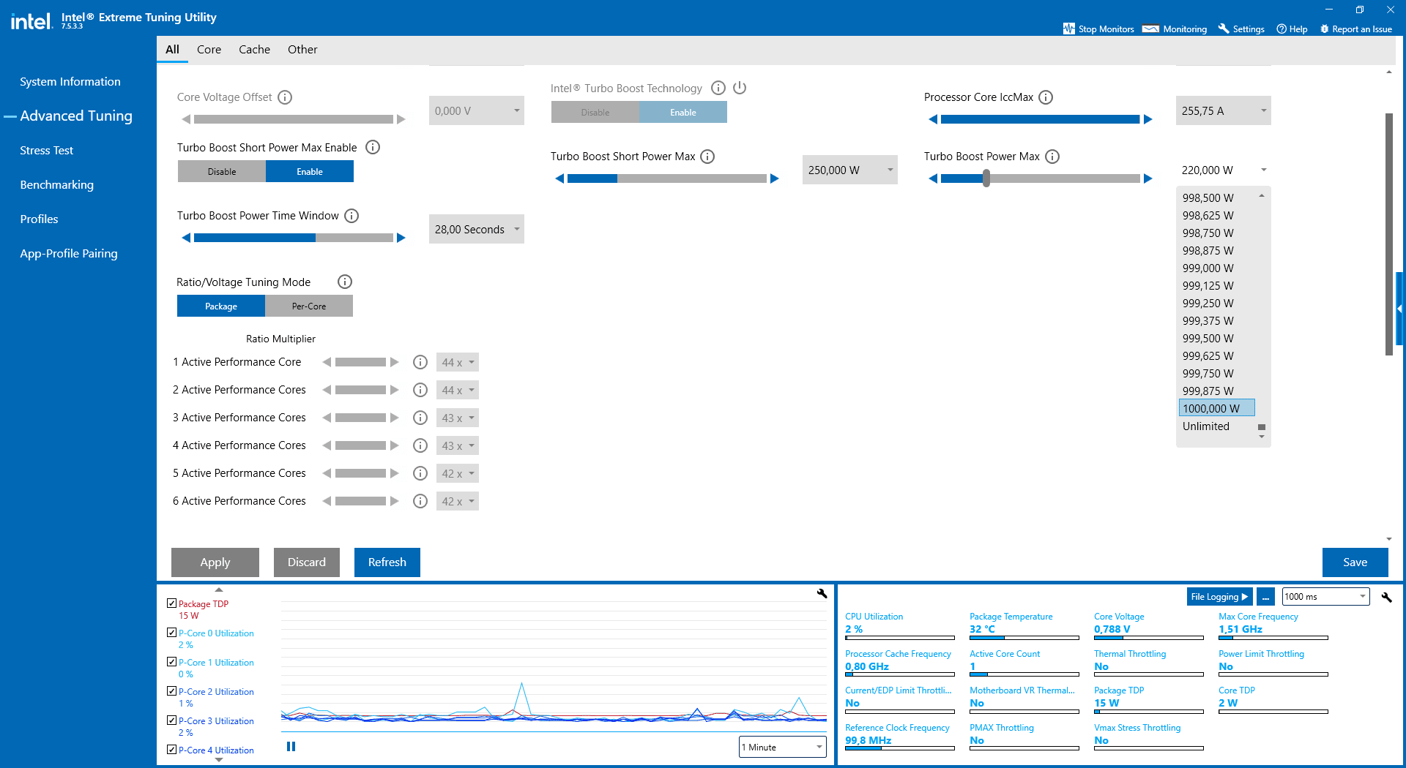Open monitor panel settings wrench icon

click(1386, 598)
